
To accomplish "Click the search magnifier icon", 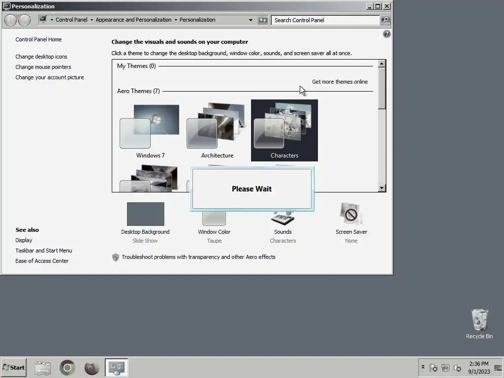I will click(385, 20).
